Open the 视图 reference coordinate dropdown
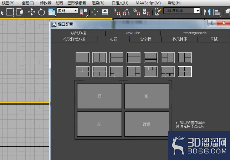This screenshot has height=160, width=230. pyautogui.click(x=67, y=11)
